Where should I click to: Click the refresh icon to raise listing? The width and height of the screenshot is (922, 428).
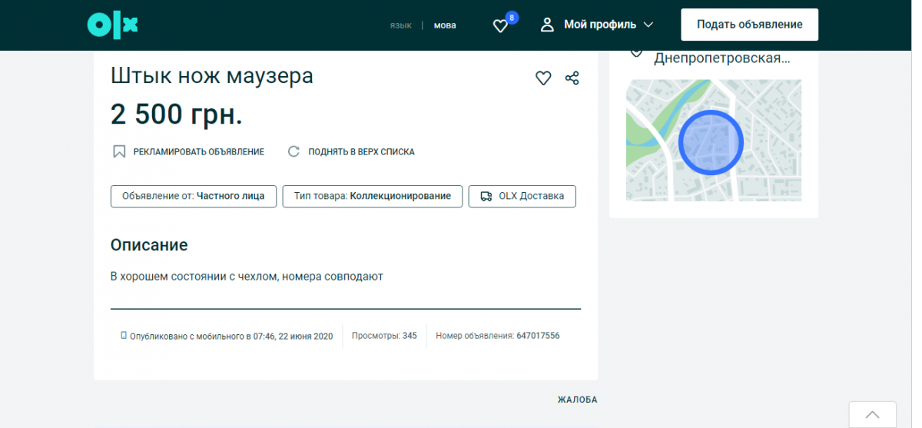click(x=294, y=151)
